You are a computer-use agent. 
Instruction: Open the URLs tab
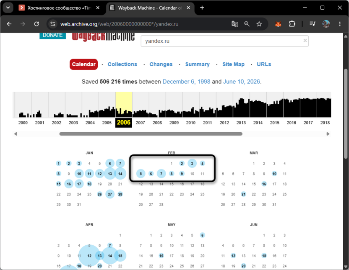pos(264,64)
